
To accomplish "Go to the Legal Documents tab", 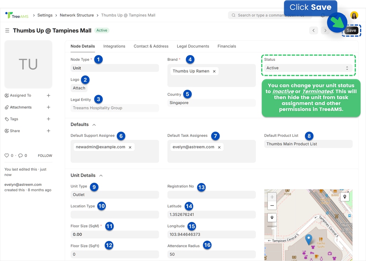I will (193, 46).
